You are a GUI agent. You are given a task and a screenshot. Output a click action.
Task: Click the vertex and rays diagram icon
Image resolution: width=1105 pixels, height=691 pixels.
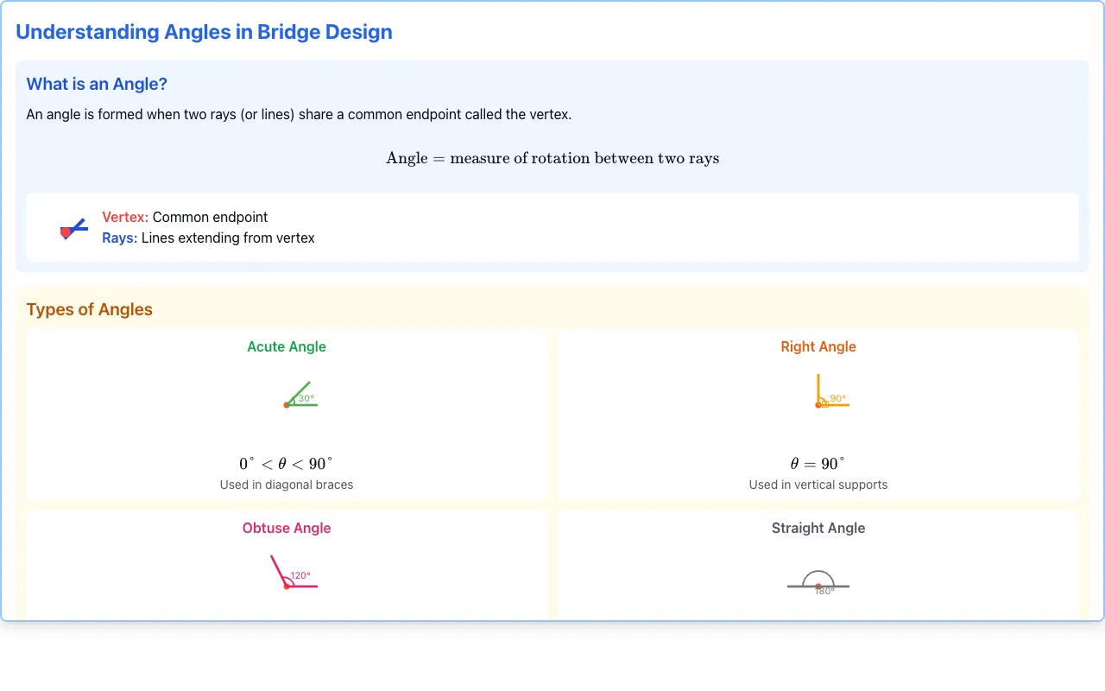[x=74, y=228]
